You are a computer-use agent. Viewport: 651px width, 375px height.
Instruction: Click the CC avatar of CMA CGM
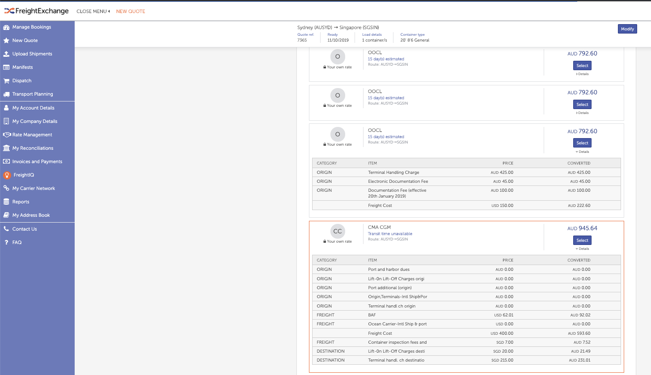(x=338, y=232)
